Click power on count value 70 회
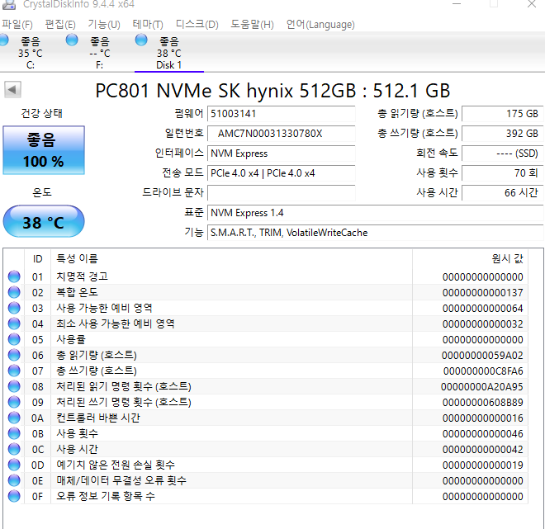Screen dimensions: 545x529 (502, 173)
